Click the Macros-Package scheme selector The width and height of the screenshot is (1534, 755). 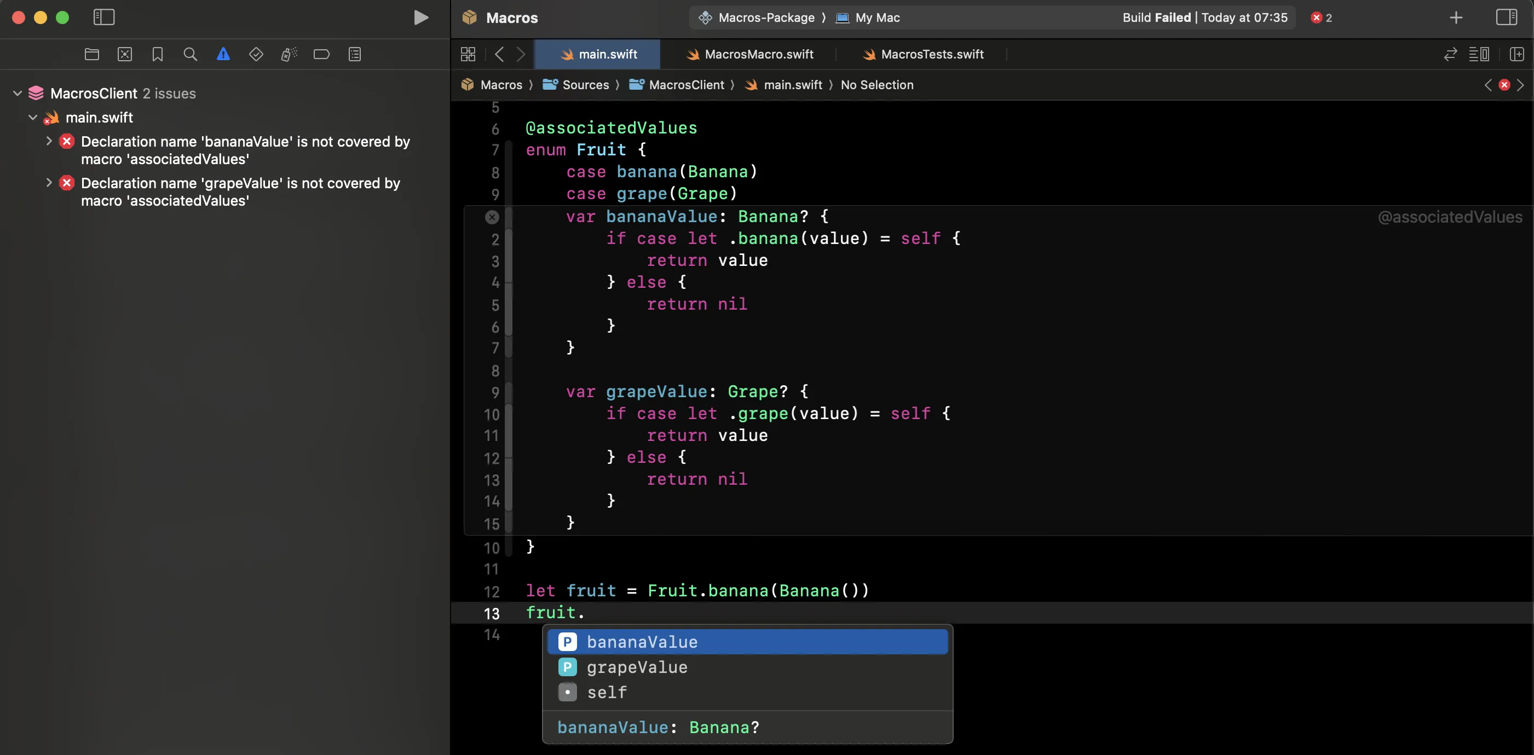(766, 18)
